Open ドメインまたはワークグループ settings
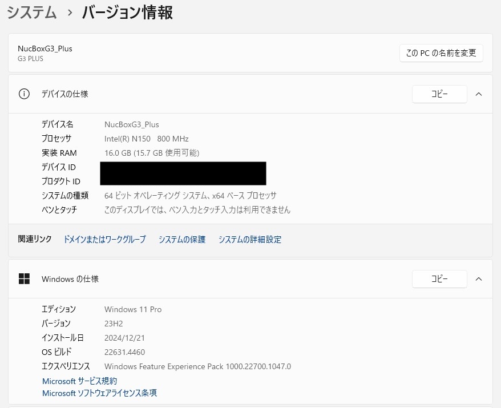Viewport: 501px width, 408px height. 104,239
